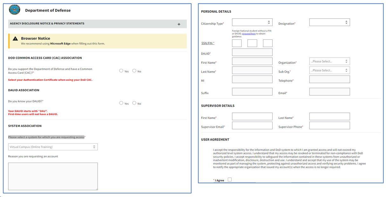Expand Agency Disclosure Notice with plus icon
The height and width of the screenshot is (197, 386).
(x=179, y=24)
